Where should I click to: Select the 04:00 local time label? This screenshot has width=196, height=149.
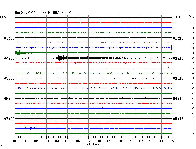pyautogui.click(x=9, y=59)
